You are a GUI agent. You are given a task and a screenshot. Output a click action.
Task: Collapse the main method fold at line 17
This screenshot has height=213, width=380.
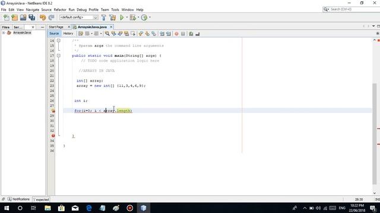click(58, 56)
